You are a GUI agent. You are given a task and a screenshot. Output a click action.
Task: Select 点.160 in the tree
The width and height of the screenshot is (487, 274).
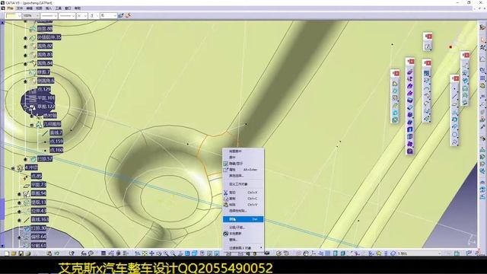(x=56, y=150)
